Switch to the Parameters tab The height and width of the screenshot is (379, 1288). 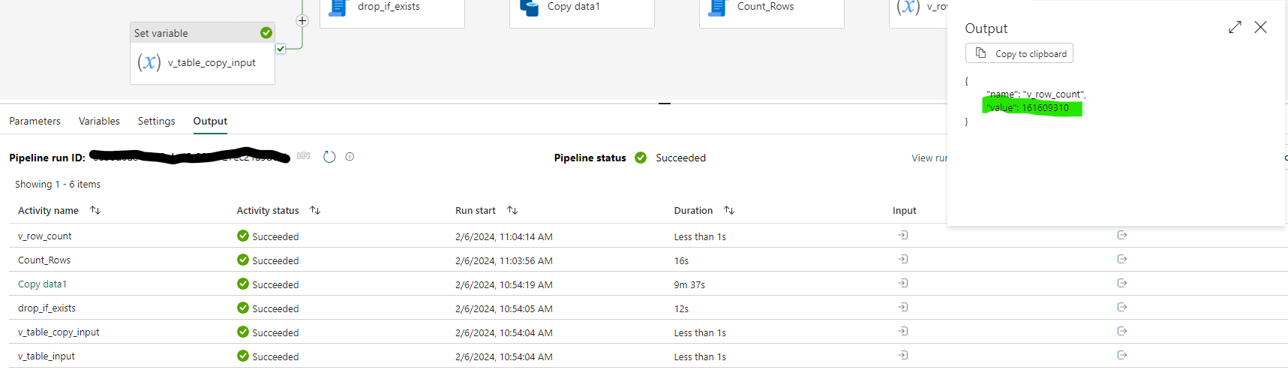click(35, 121)
